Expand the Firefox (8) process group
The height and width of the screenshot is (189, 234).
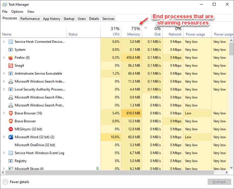coord(4,57)
